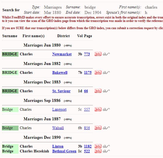Click Marriages Sep 1886 heading
The height and width of the screenshot is (158, 163).
[42, 101]
